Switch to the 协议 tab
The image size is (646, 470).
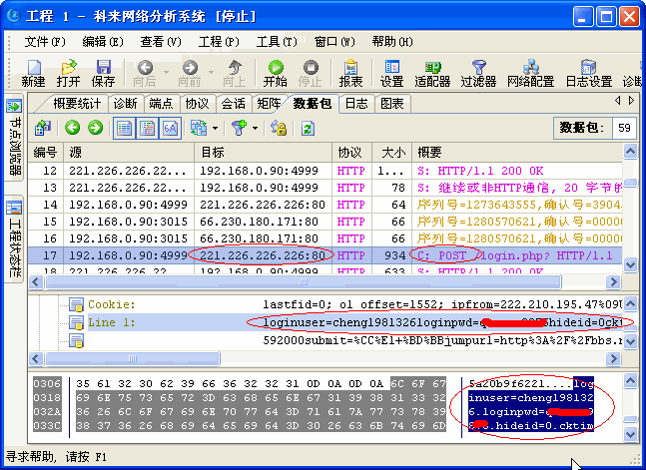tap(197, 103)
